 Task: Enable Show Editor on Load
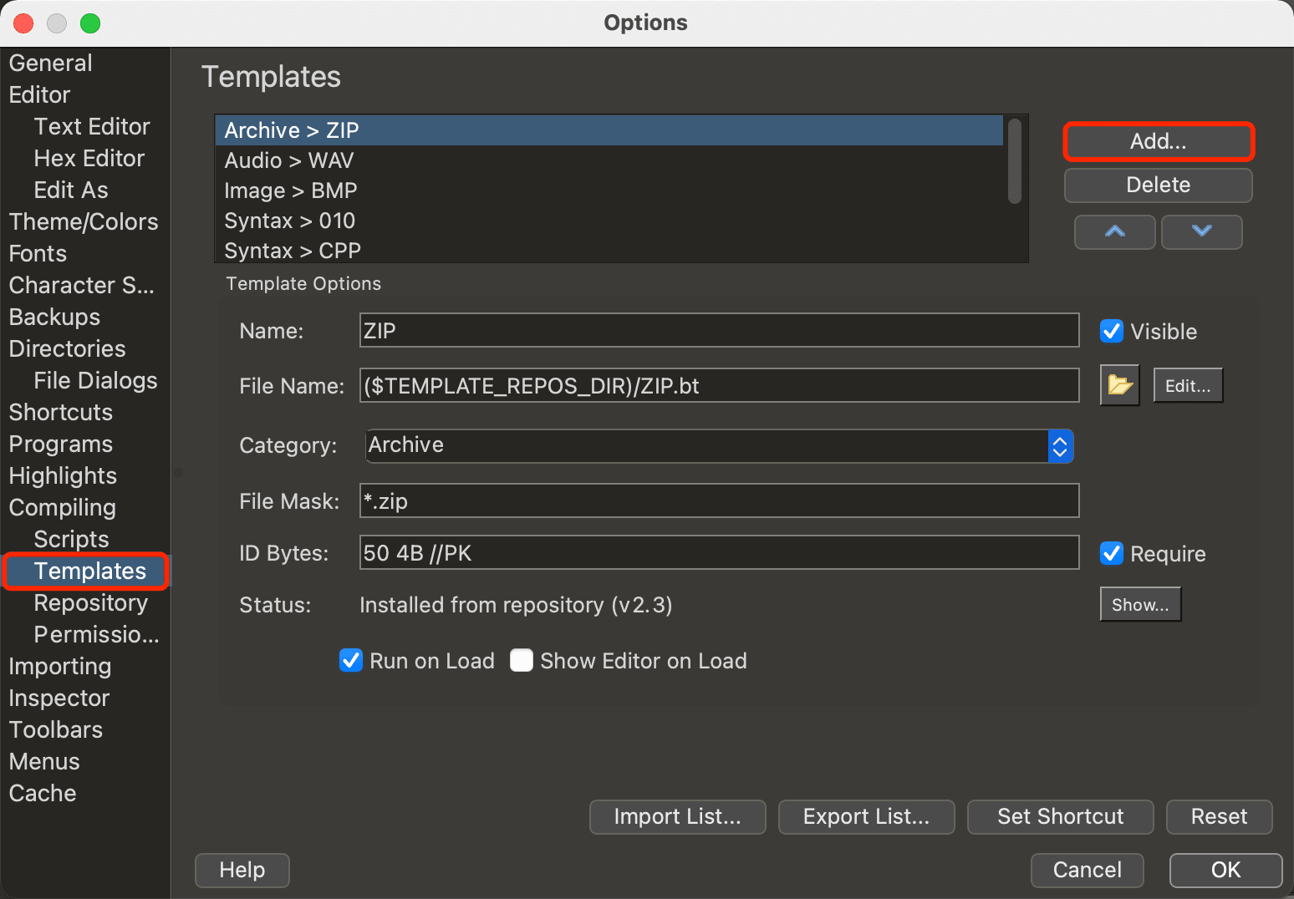(522, 660)
